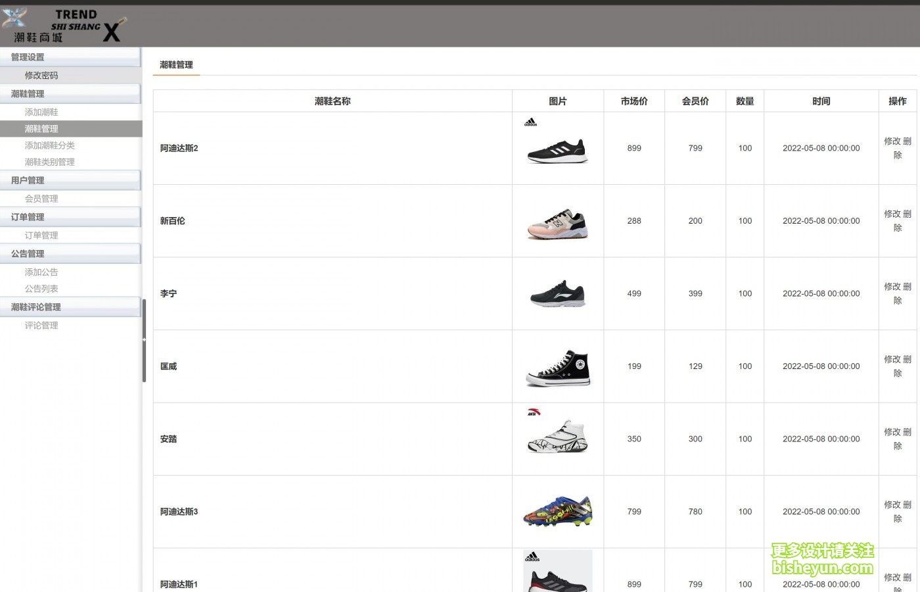Open 评论管理 in the sidebar
The width and height of the screenshot is (920, 592).
[x=41, y=326]
